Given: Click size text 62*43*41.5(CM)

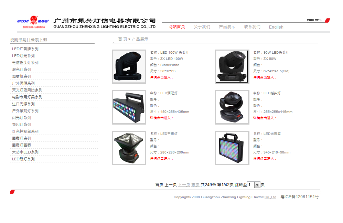Looking at the screenshot, I should pyautogui.click(x=277, y=71).
